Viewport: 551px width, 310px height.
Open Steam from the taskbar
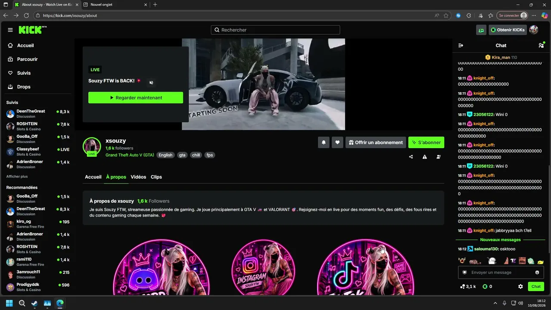34,303
